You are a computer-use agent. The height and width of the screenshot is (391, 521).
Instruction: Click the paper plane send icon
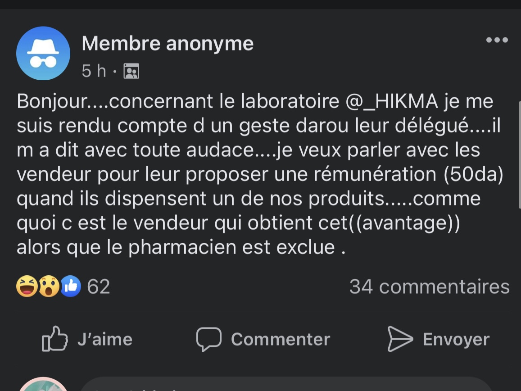[400, 339]
